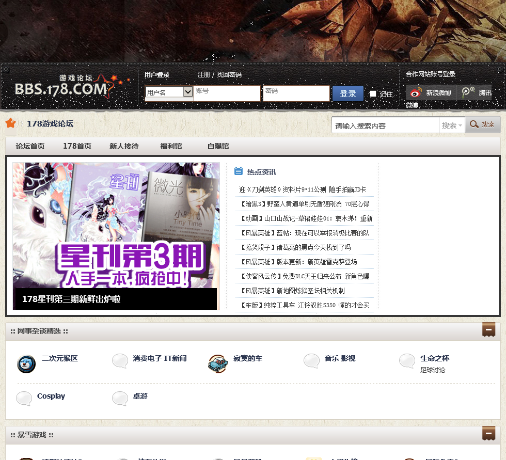Viewport: 506px width, 460px height.
Task: Open the 音乐 影视 board link
Action: coord(340,358)
